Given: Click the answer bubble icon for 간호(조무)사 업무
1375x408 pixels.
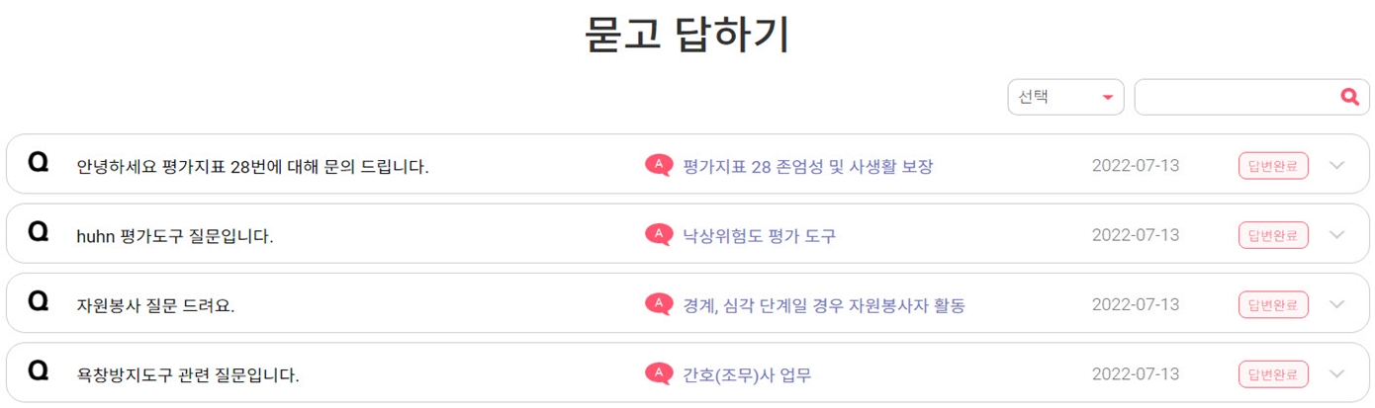Looking at the screenshot, I should point(659,373).
